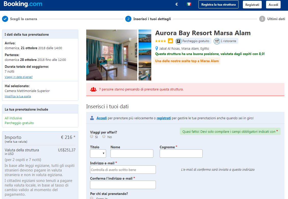
Task: Click the Accedi link in form
Action: click(x=102, y=118)
